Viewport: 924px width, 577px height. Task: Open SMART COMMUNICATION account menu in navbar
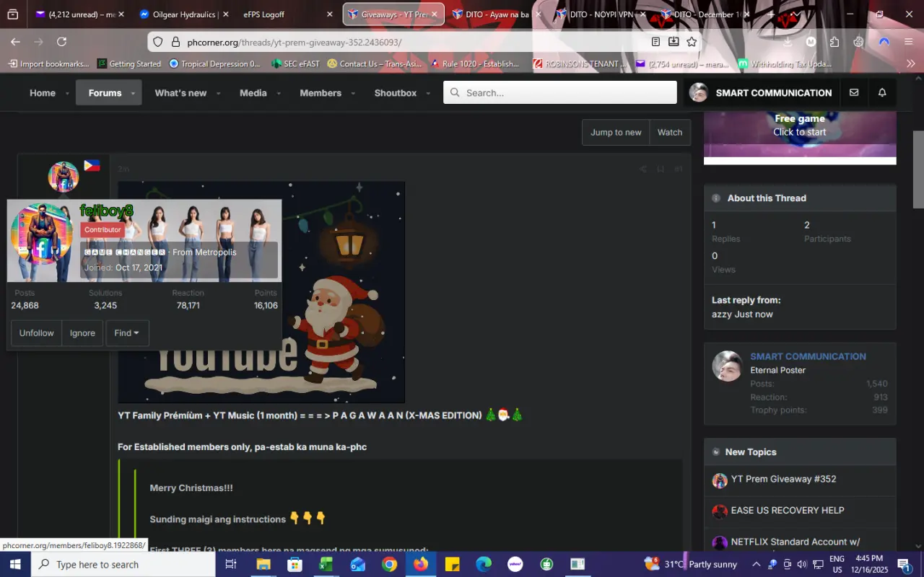pos(761,92)
